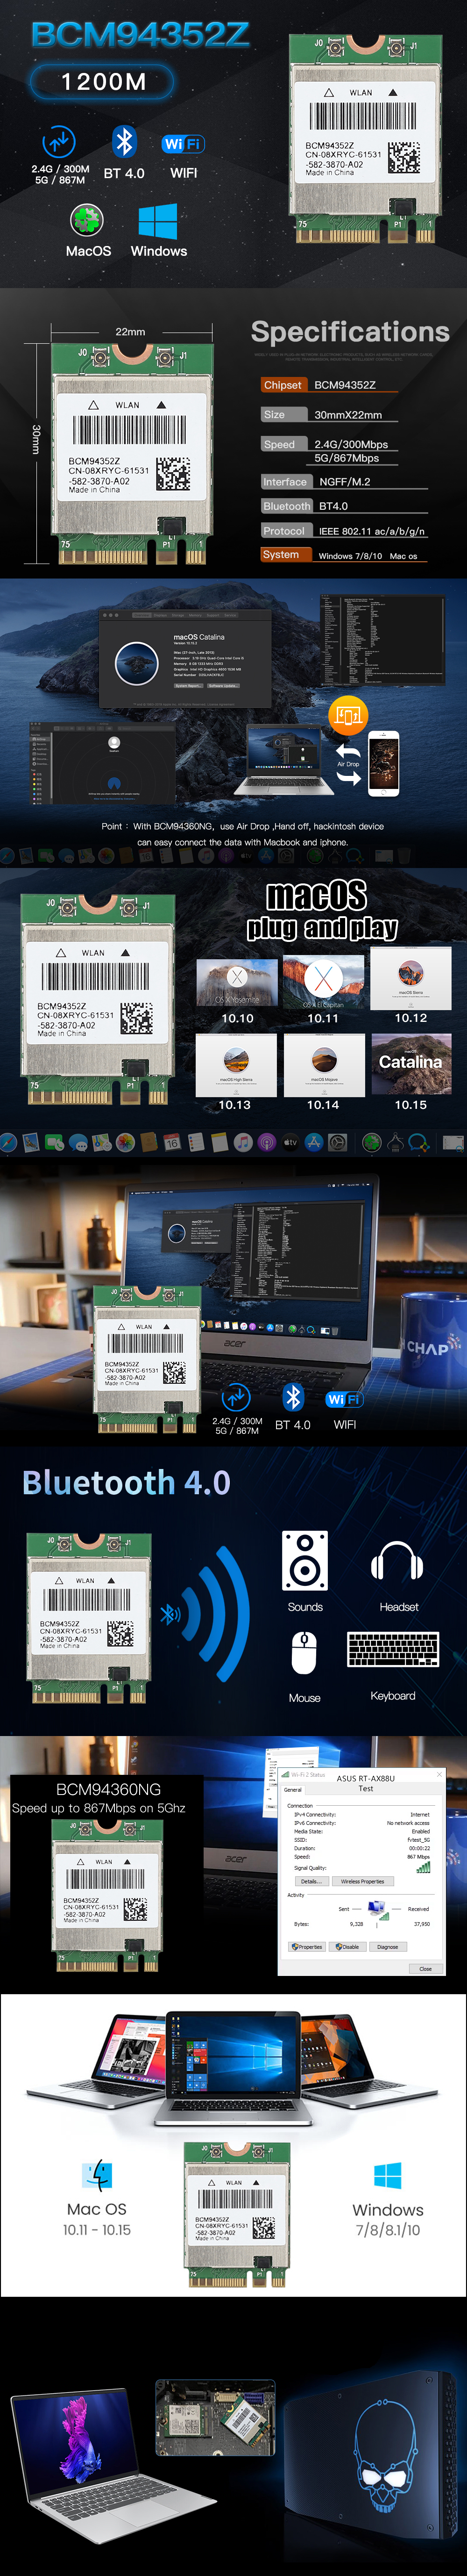Click the Sounds speaker icon
The height and width of the screenshot is (2576, 467).
point(304,1560)
